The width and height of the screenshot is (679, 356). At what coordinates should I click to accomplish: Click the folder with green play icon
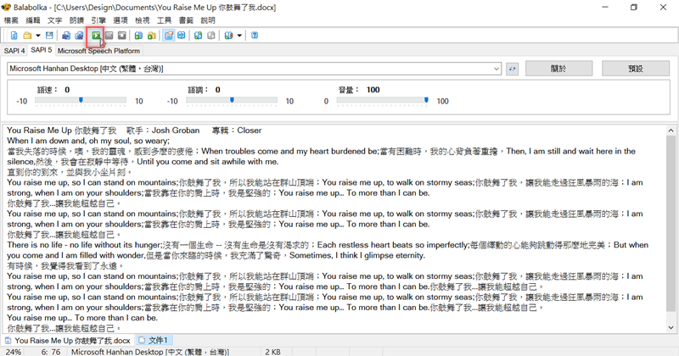click(152, 36)
